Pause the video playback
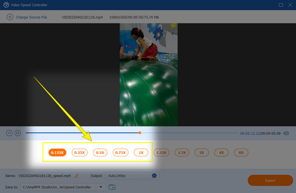The height and width of the screenshot is (193, 296). (x=9, y=133)
